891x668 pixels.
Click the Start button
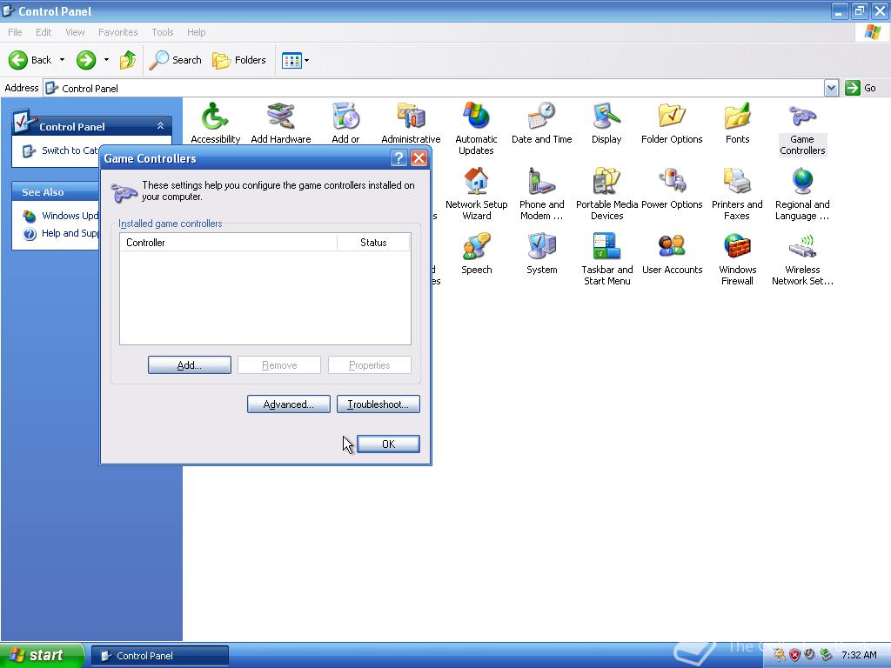pos(42,656)
